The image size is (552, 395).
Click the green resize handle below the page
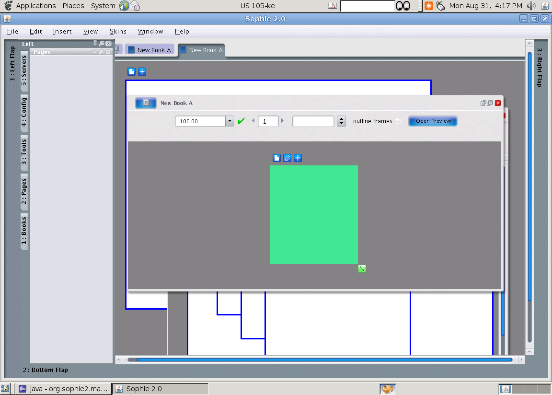tap(362, 269)
